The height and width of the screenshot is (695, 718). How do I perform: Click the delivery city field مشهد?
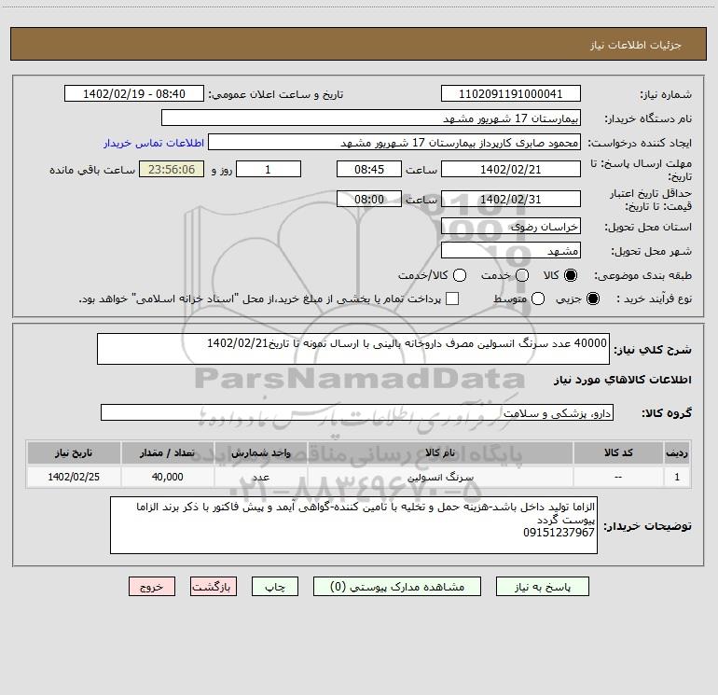pos(511,250)
